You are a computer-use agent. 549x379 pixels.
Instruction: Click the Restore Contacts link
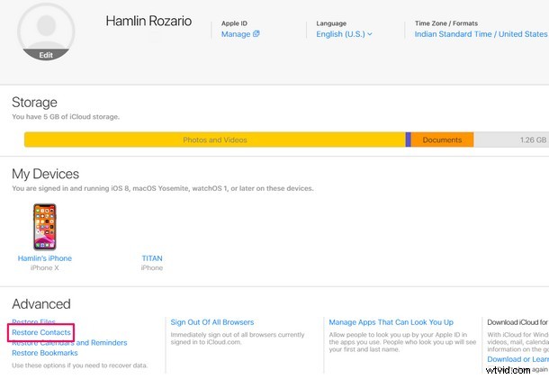(x=41, y=332)
